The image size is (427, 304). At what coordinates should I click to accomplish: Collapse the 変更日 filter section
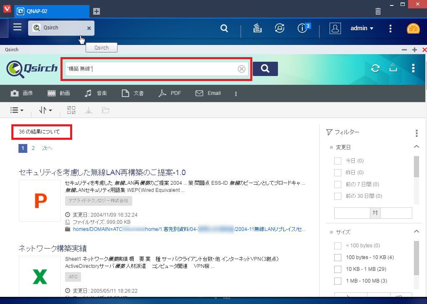tap(417, 147)
